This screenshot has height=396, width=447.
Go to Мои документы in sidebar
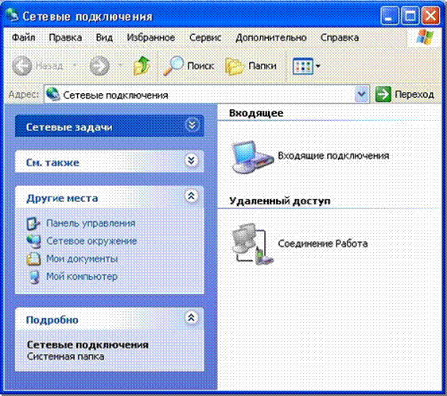coord(82,259)
